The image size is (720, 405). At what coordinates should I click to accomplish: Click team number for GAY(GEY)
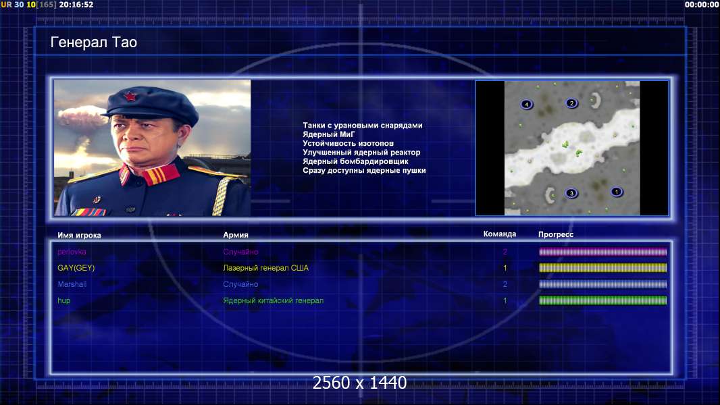pyautogui.click(x=505, y=268)
